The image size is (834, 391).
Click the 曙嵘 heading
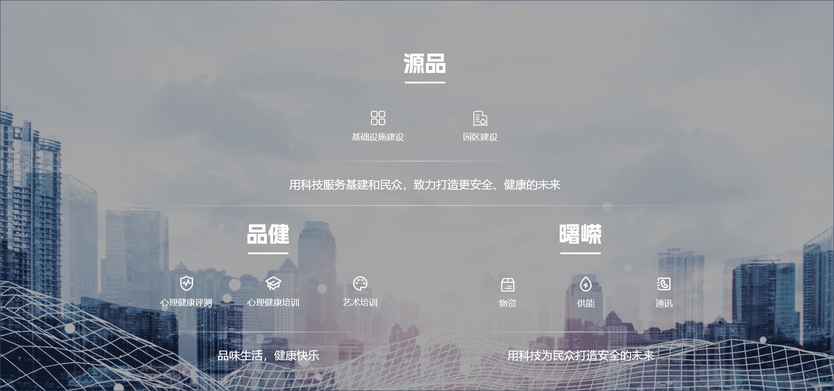click(580, 234)
